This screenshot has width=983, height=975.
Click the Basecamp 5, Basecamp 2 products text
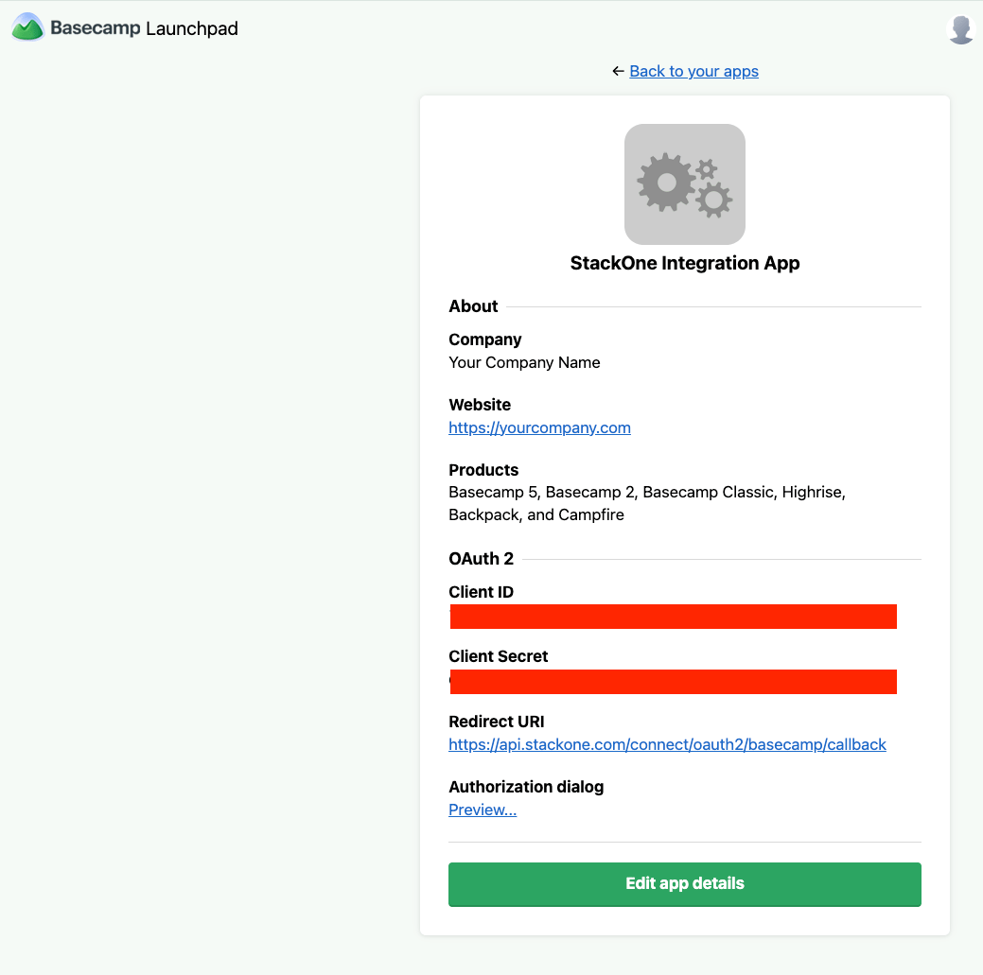tap(647, 503)
